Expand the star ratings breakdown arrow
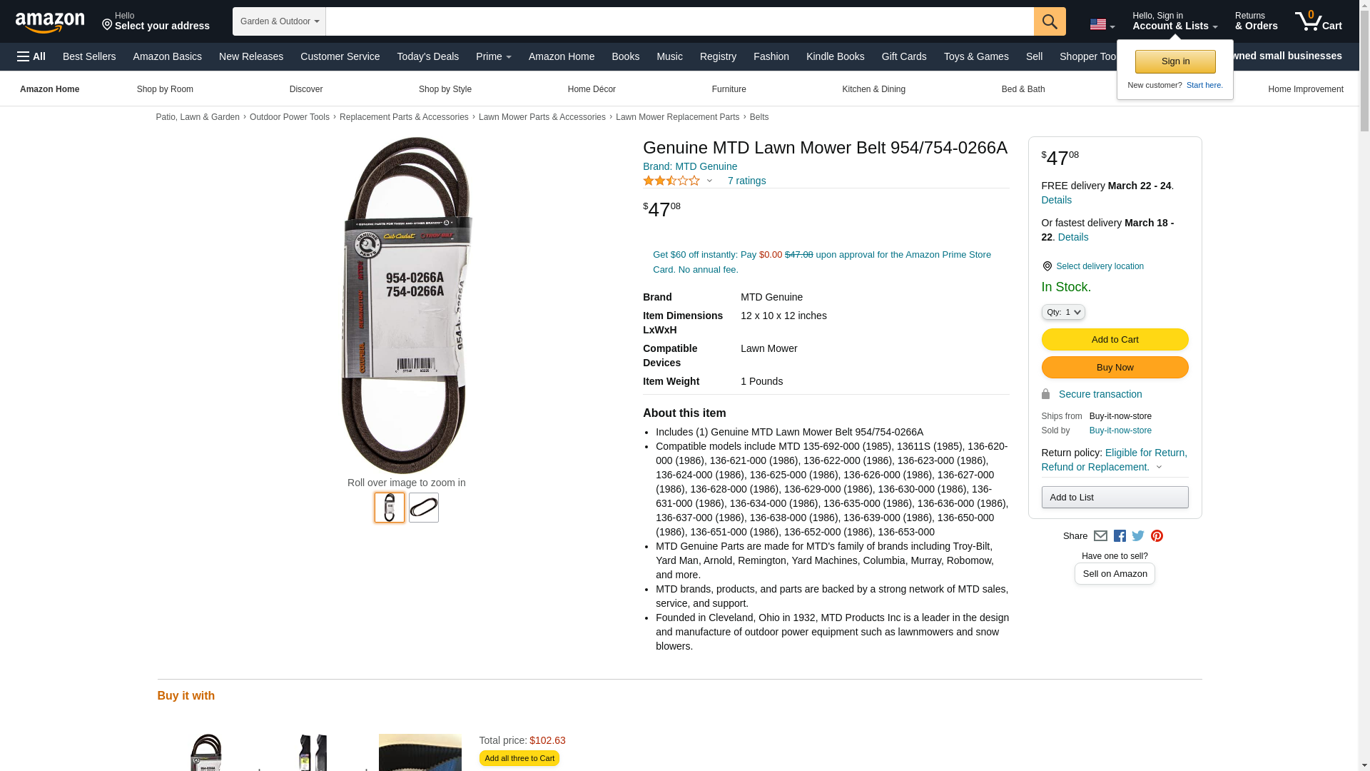The height and width of the screenshot is (771, 1370). [x=709, y=181]
